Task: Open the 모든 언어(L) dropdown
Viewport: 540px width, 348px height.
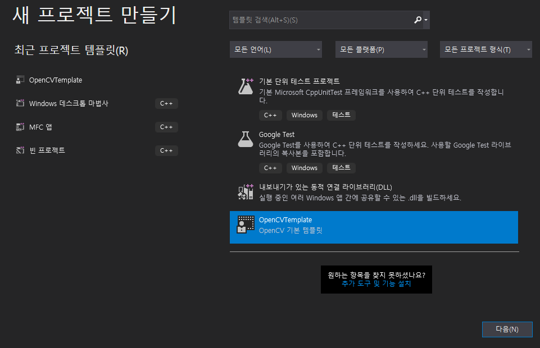Action: pyautogui.click(x=276, y=49)
